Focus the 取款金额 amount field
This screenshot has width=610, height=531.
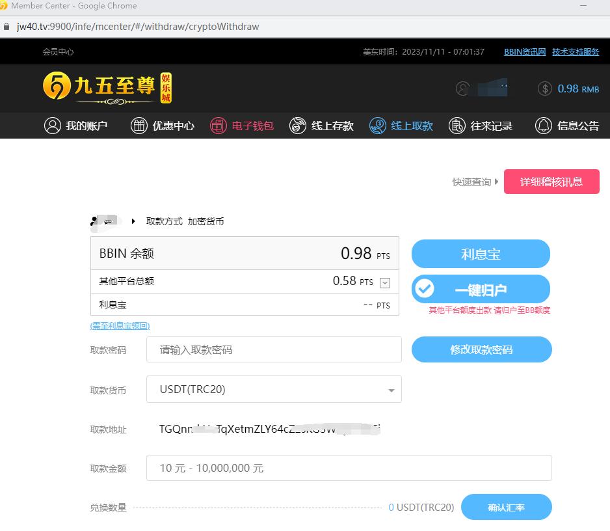click(349, 468)
